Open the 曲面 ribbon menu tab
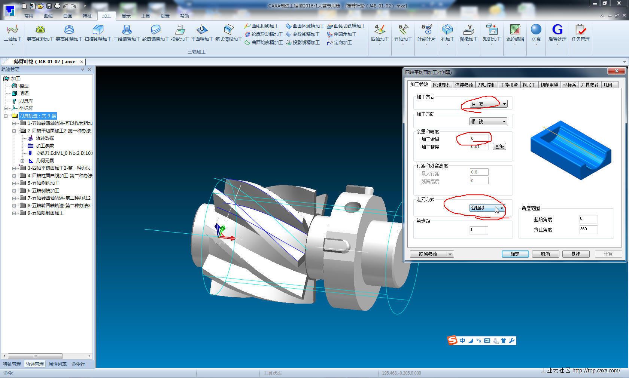629x378 pixels. 68,16
